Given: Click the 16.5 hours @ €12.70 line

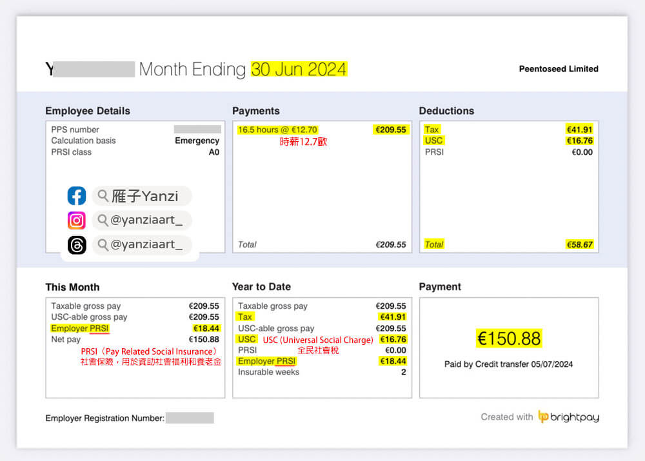Looking at the screenshot, I should [x=278, y=130].
